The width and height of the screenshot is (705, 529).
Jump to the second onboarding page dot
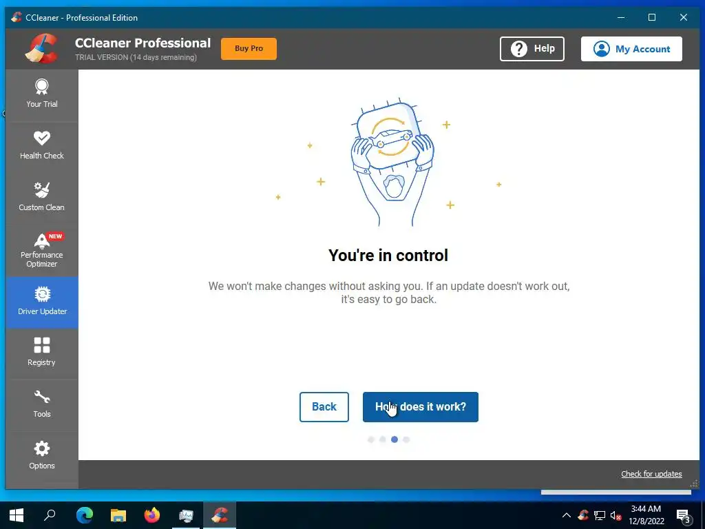click(383, 439)
